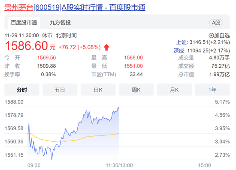Select the 月K chart tab

tap(174, 89)
